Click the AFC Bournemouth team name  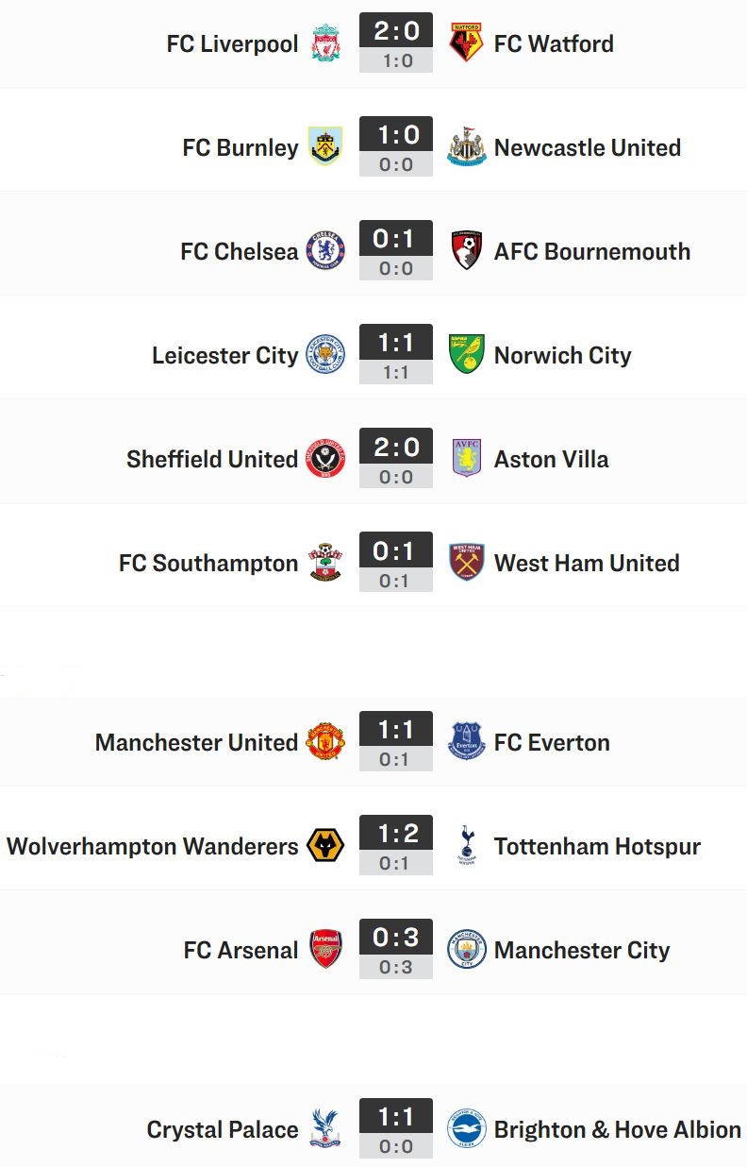tap(592, 252)
